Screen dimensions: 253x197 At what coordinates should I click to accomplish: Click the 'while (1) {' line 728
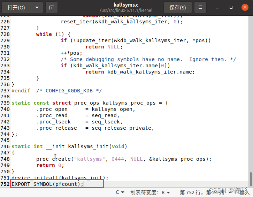coord(53,34)
